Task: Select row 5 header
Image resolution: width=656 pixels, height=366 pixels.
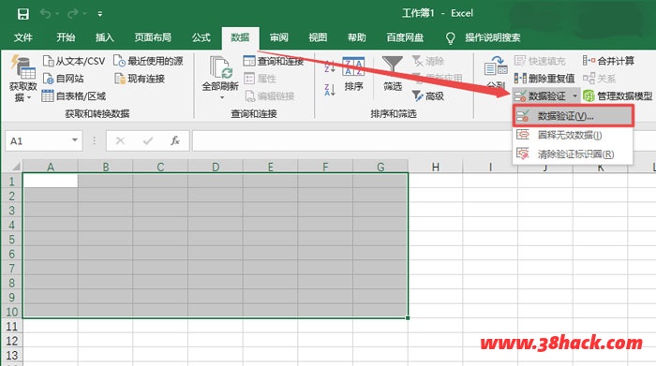Action: [x=11, y=240]
